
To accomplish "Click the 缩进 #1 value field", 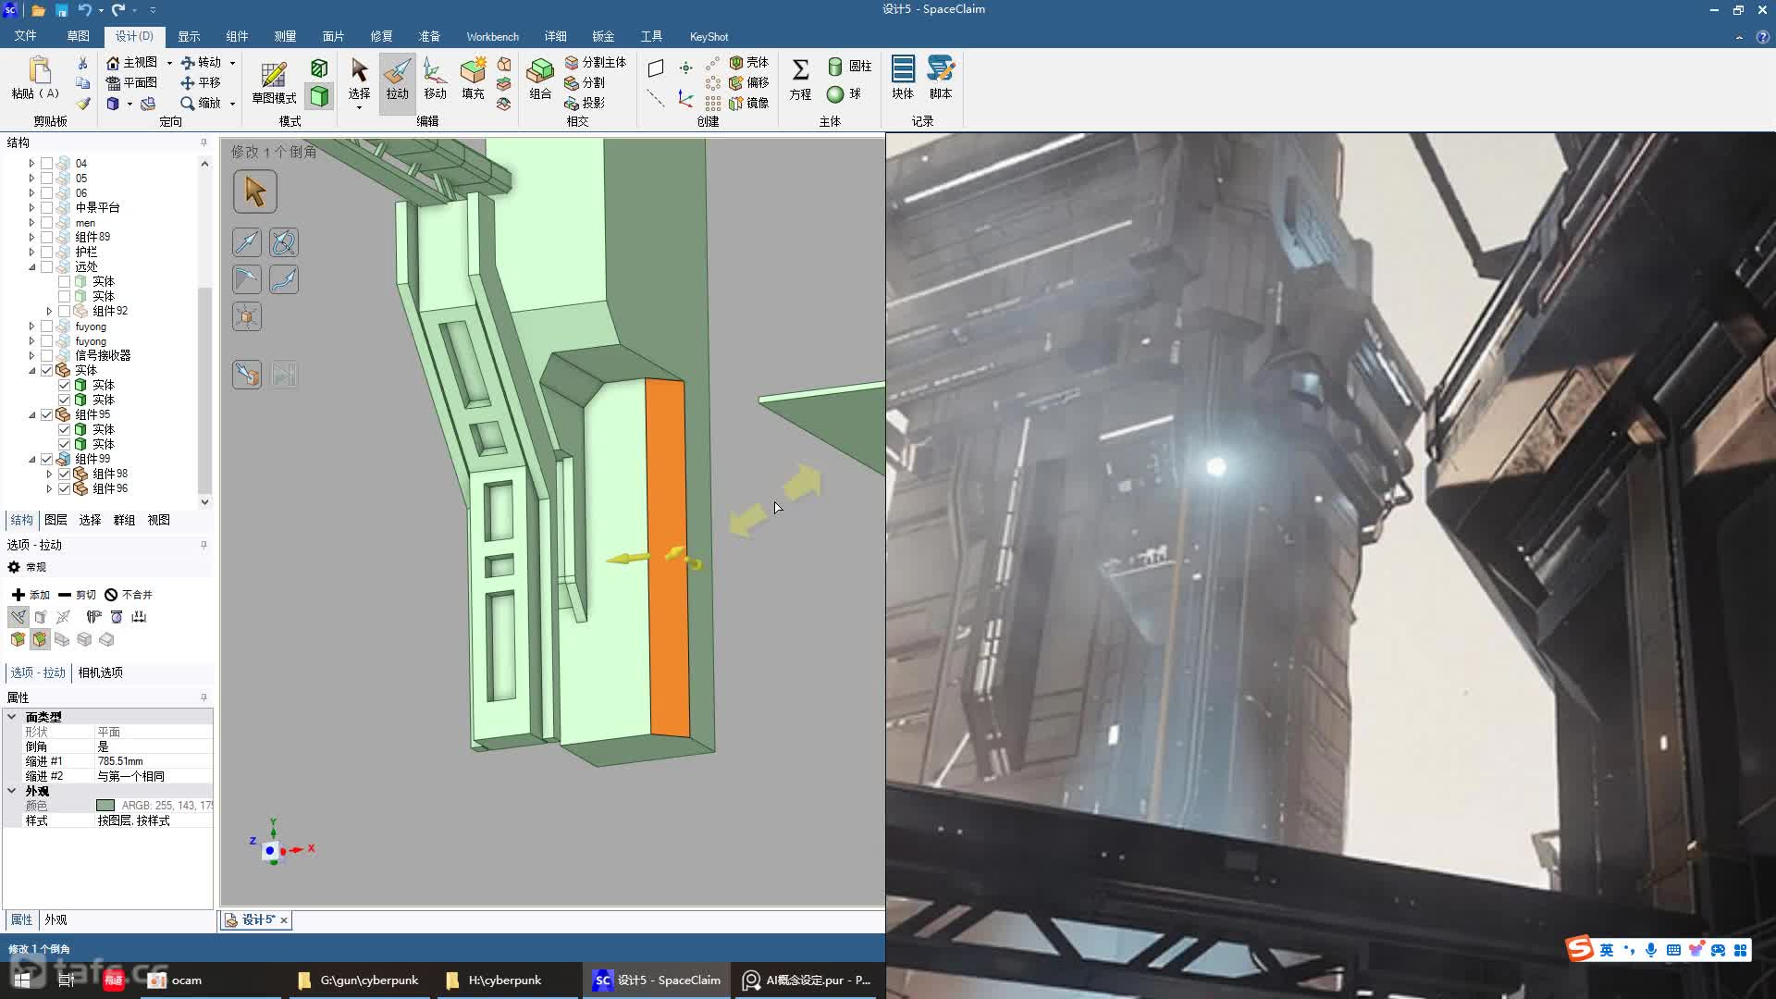I will point(154,761).
